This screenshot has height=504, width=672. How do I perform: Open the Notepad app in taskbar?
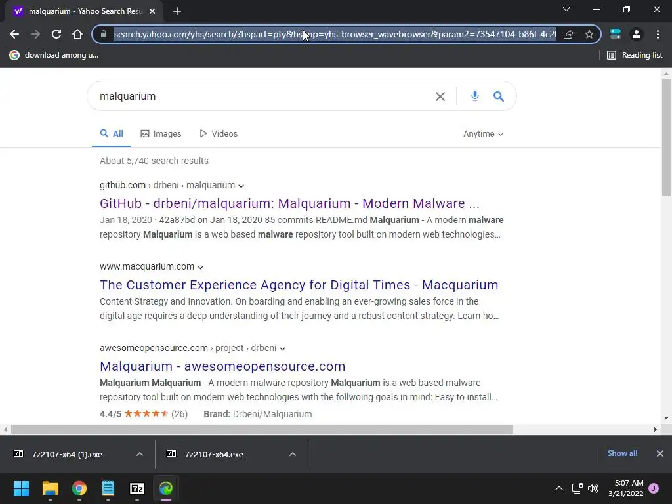pos(108,488)
